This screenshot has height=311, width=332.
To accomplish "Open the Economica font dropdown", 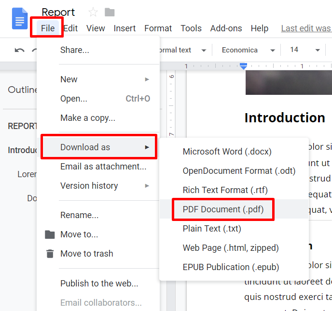I will click(x=248, y=50).
